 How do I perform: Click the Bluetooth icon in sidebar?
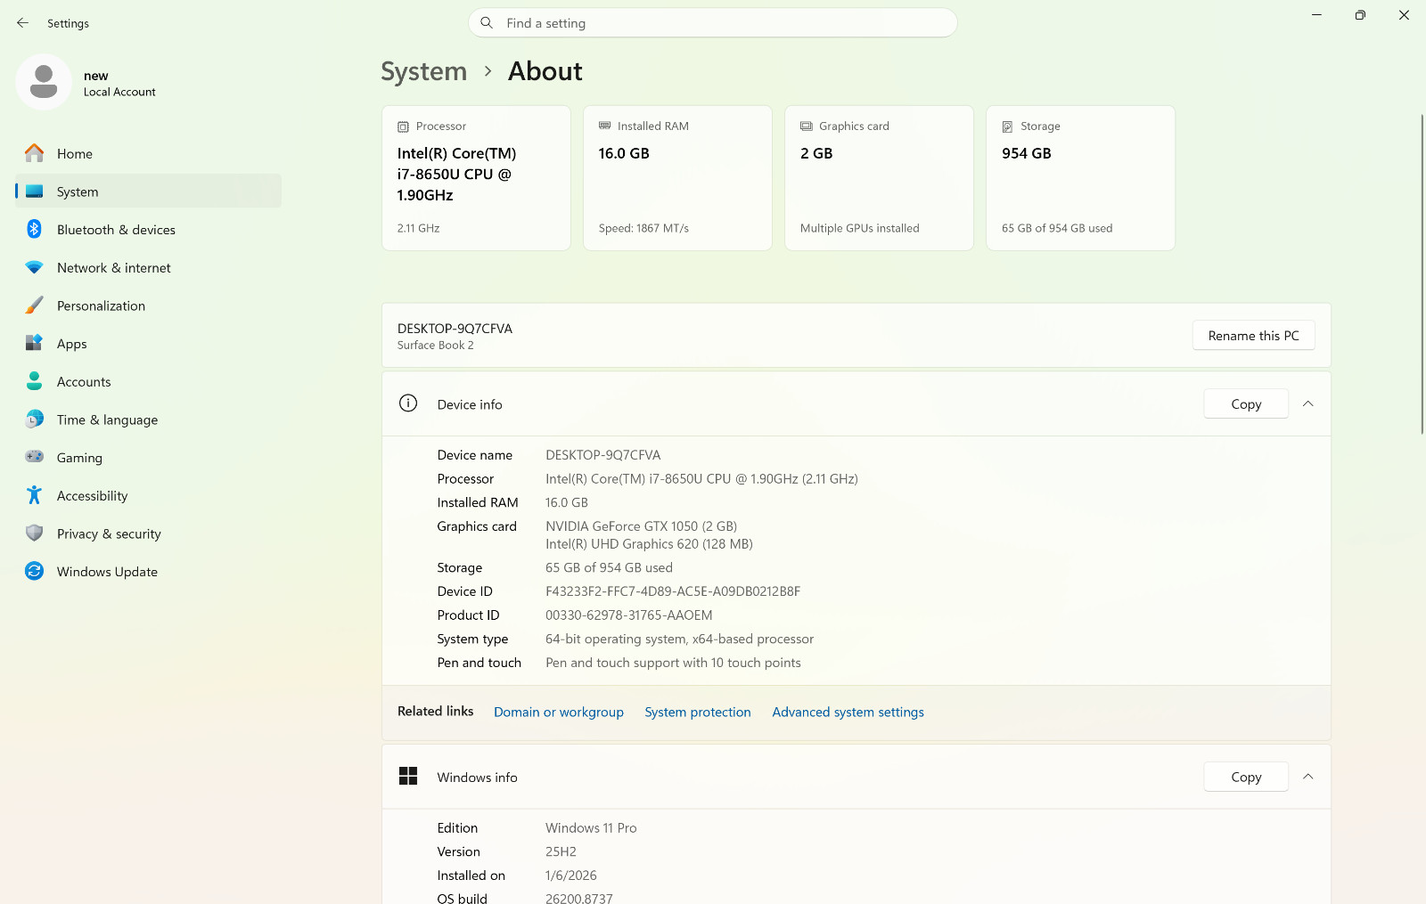tap(34, 229)
